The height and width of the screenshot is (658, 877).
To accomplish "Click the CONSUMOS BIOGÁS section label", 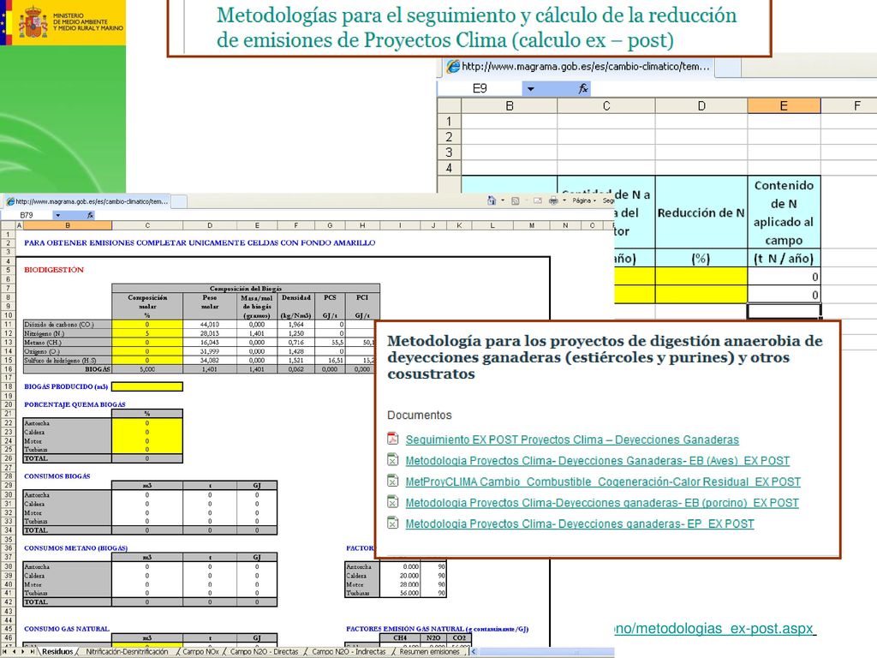I will click(x=57, y=476).
